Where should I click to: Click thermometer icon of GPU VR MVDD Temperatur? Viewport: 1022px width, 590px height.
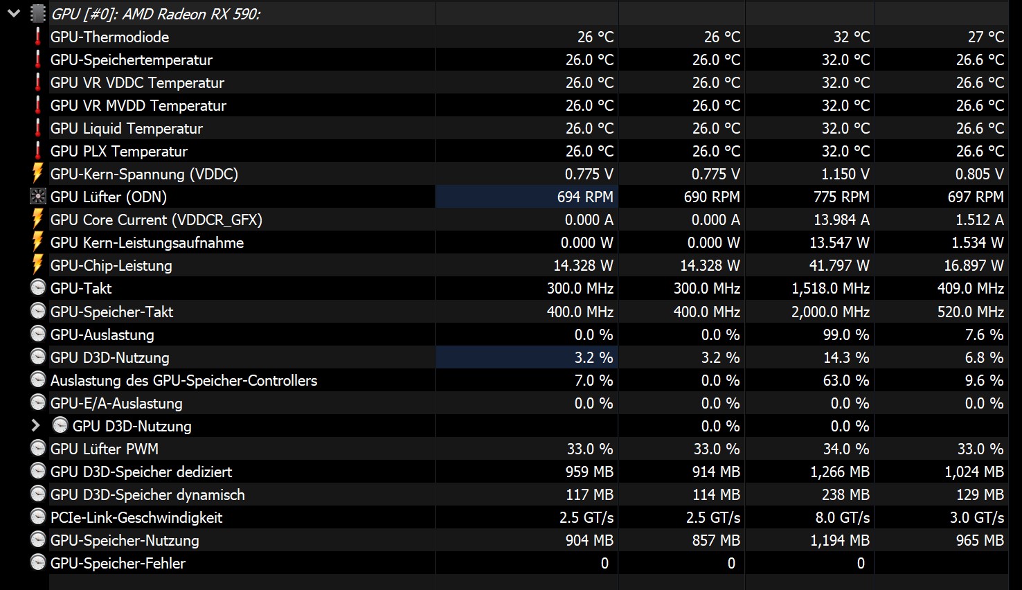point(38,105)
